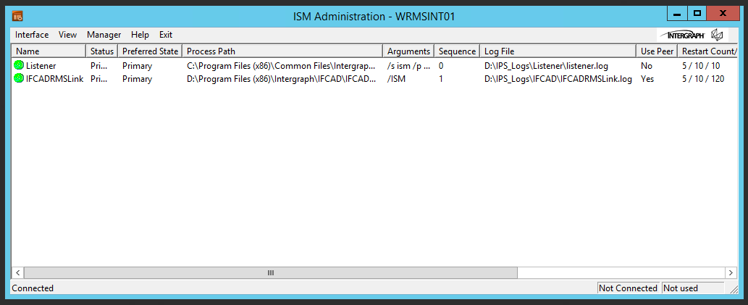
Task: Select the IFCADRMSLink log file path cell
Action: pyautogui.click(x=558, y=79)
